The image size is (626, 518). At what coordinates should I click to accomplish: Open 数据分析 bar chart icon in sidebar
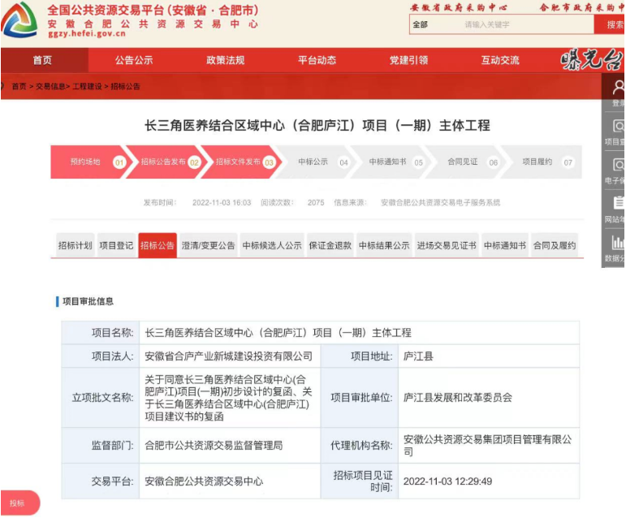(618, 243)
